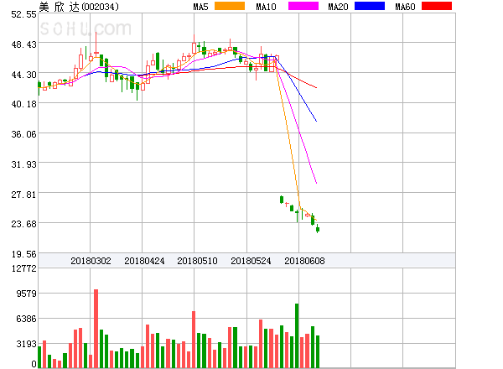Click the end of the magenta MA10 line
The image size is (503, 369).
click(317, 183)
